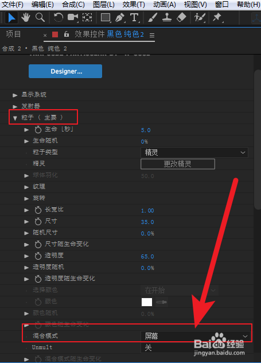Expand the 生命随机 property
261x363 pixels.
[26, 141]
